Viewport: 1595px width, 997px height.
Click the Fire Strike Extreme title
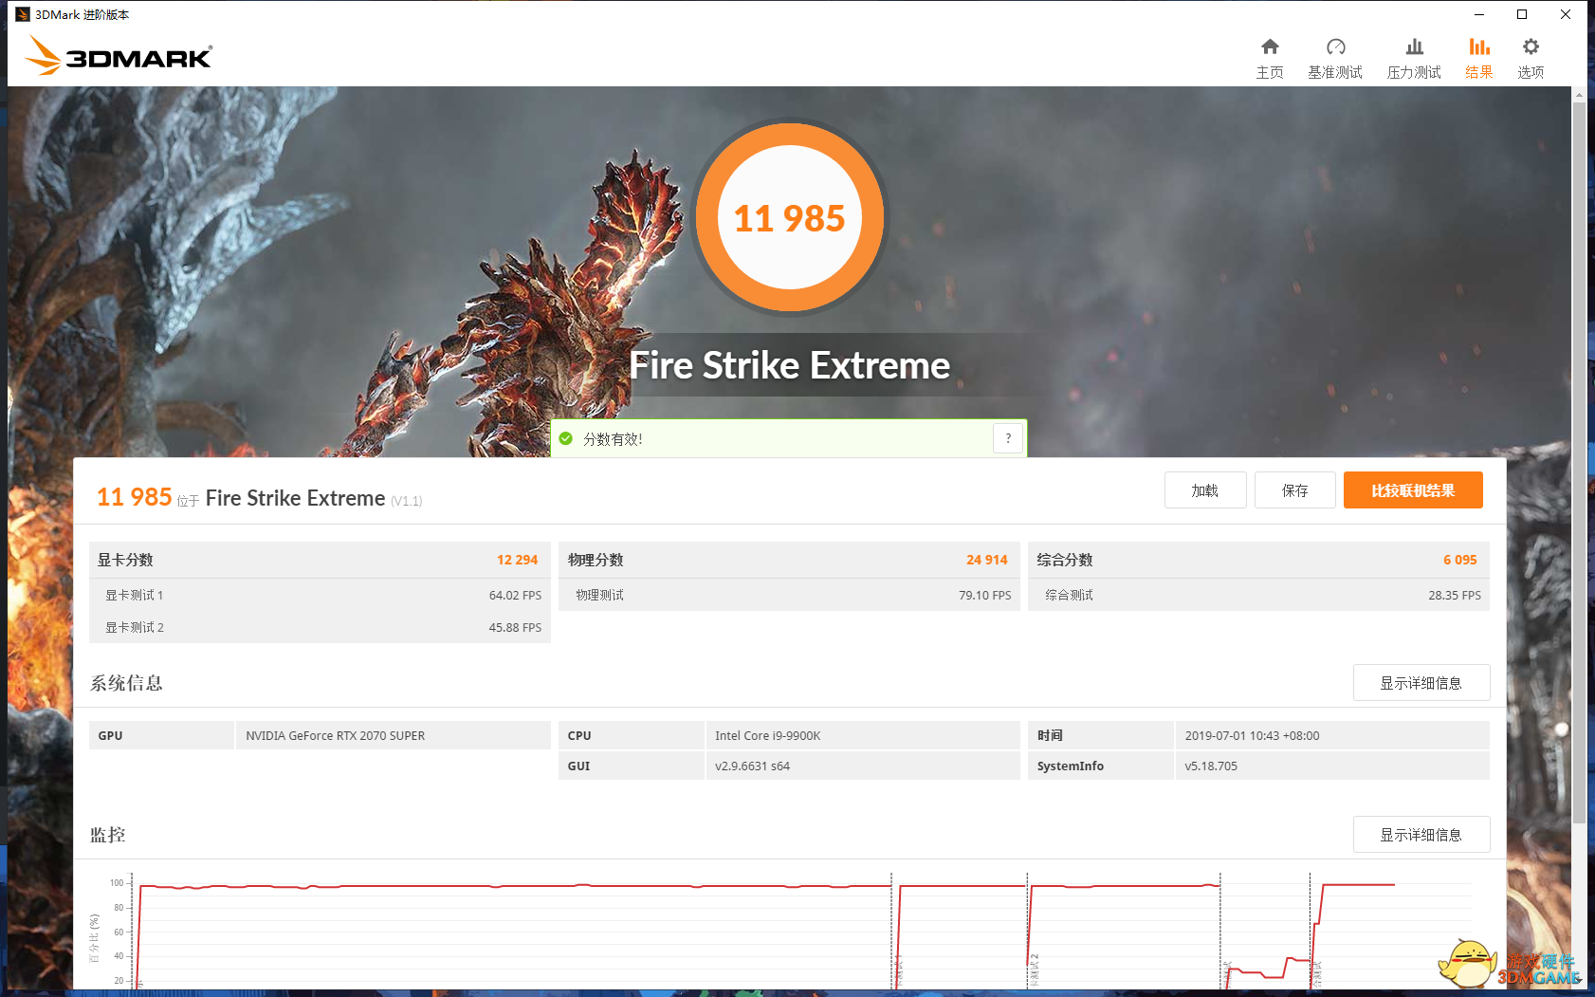(790, 365)
